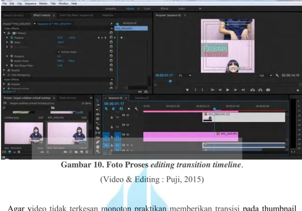Export frame with camera icon
Viewport: 302px width, 211px height.
point(268,90)
